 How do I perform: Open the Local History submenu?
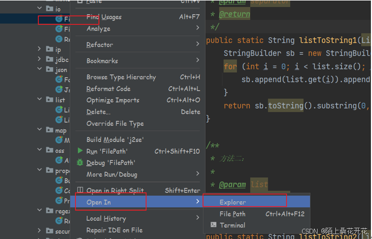pos(138,218)
